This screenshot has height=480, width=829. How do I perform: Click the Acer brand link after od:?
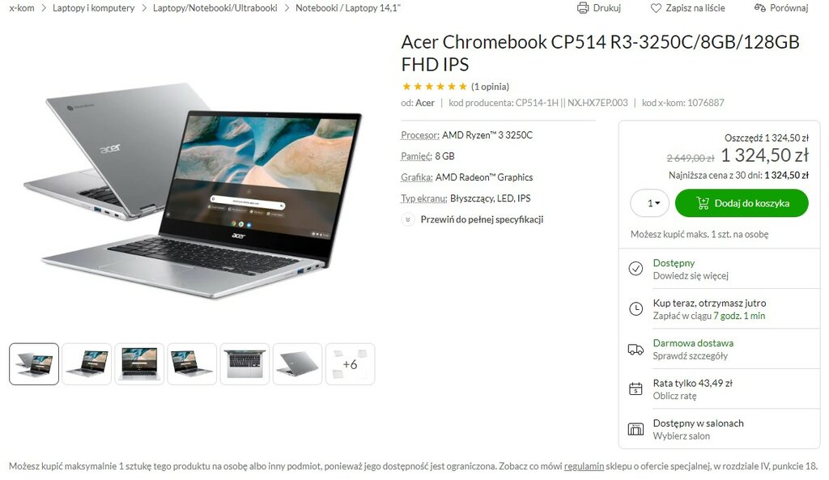point(425,103)
